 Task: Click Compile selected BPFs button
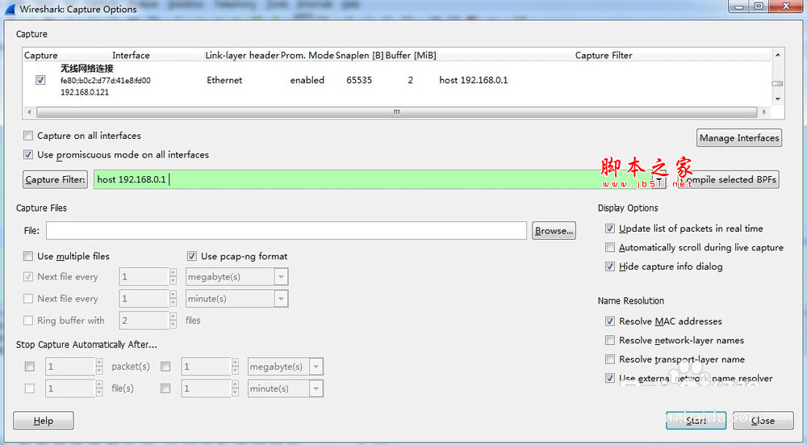pos(728,179)
